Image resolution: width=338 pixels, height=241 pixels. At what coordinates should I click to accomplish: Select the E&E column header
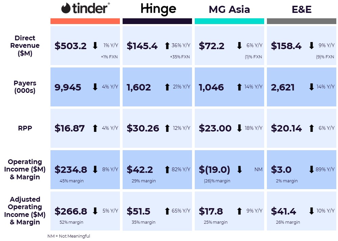tap(301, 9)
